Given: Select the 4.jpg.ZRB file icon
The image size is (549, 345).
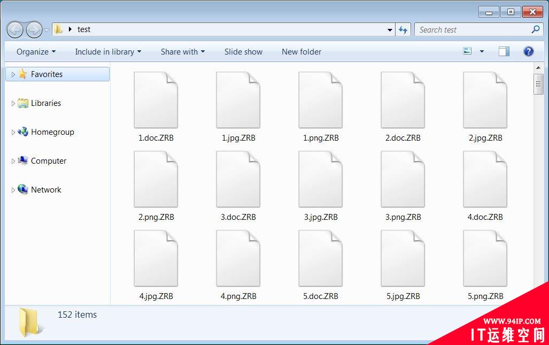Looking at the screenshot, I should (156, 258).
